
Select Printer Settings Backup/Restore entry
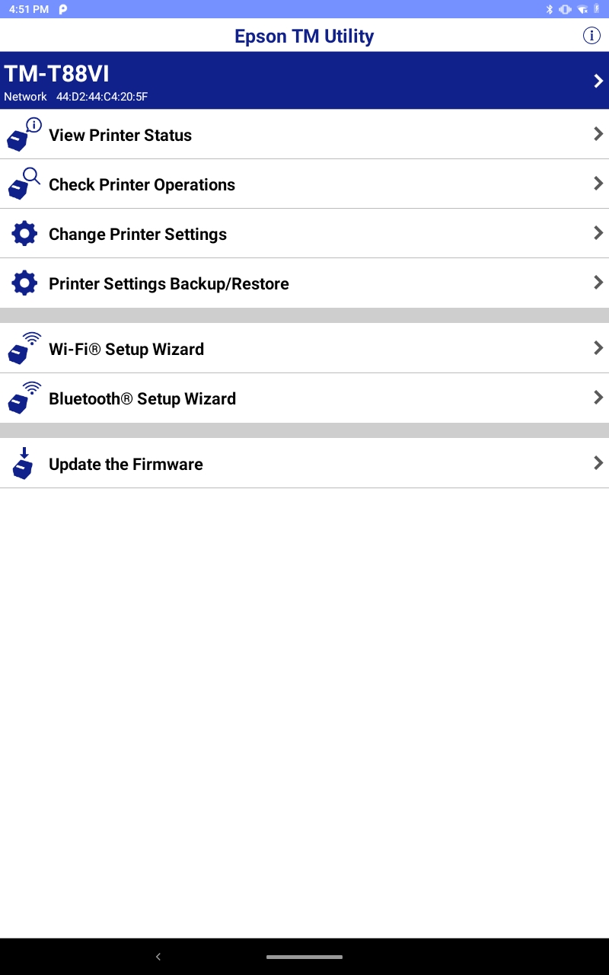click(169, 283)
